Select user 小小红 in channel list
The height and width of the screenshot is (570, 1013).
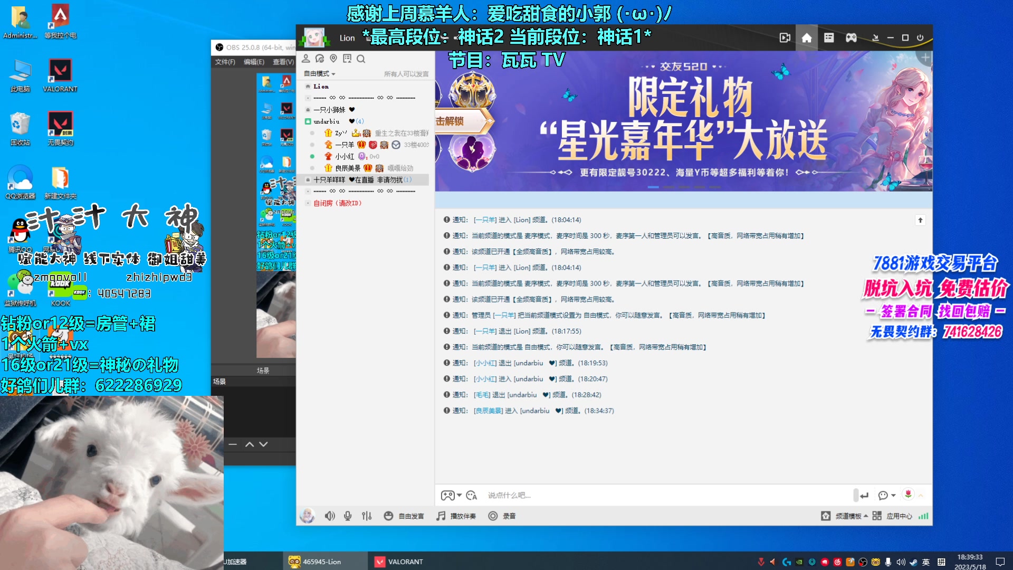(x=345, y=156)
